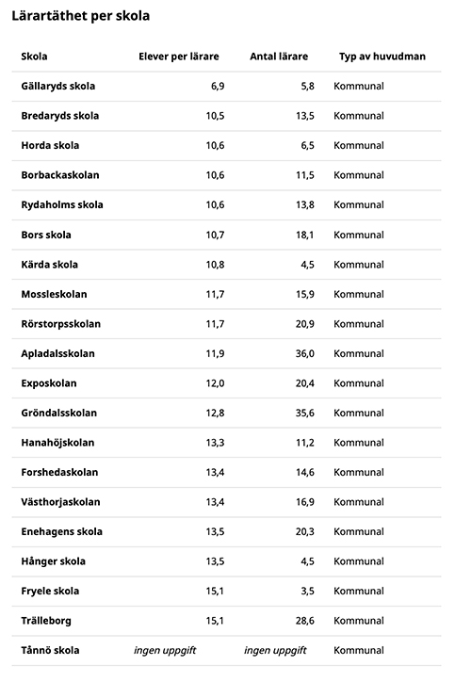Click Apladalsskolan school name

pyautogui.click(x=57, y=353)
